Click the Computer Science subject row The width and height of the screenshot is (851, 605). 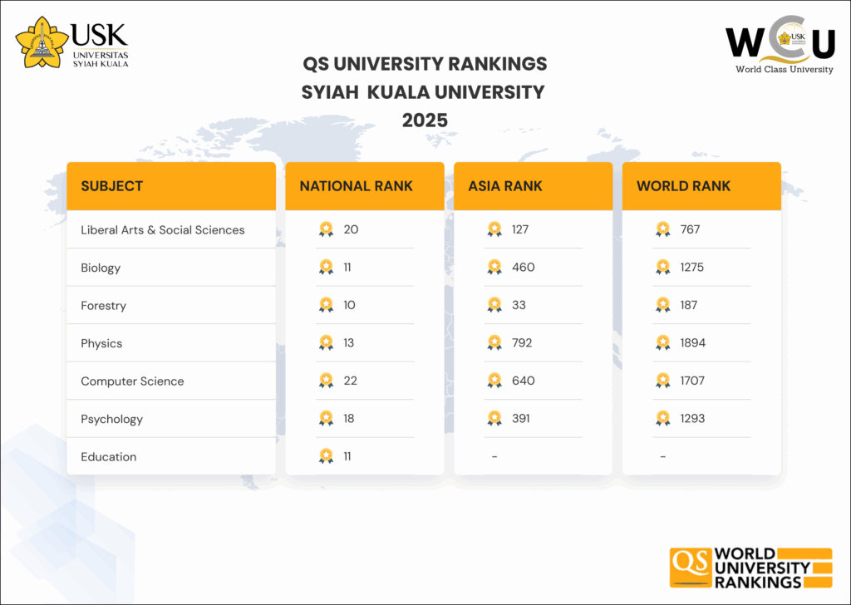coord(171,381)
